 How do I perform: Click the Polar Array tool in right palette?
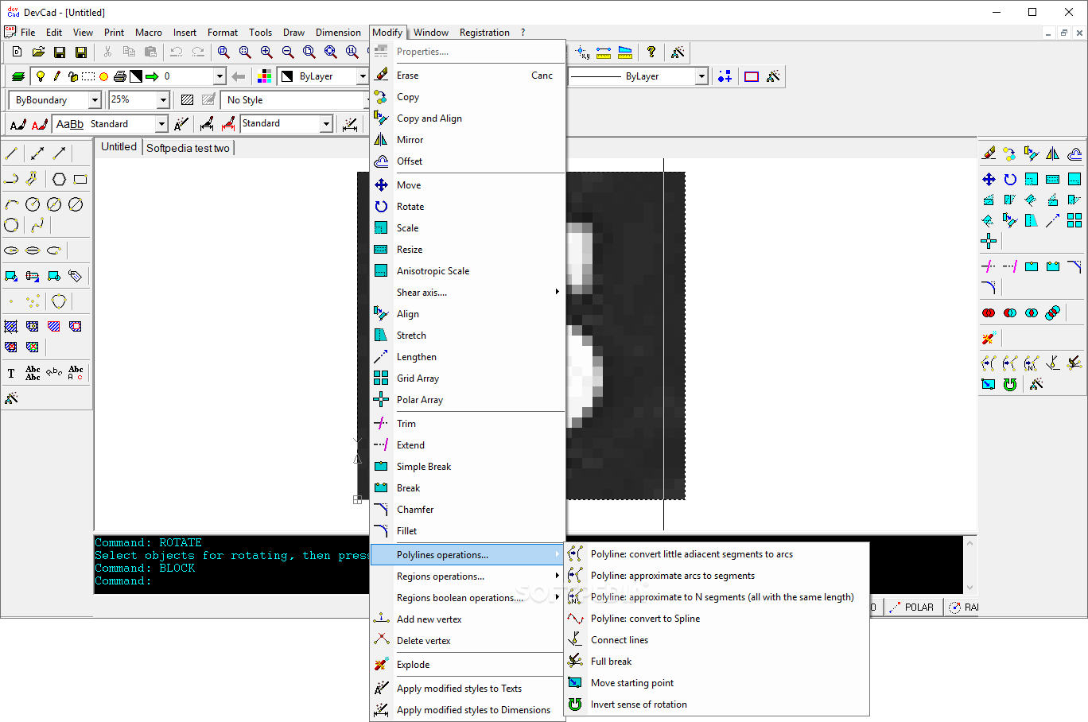click(x=989, y=240)
